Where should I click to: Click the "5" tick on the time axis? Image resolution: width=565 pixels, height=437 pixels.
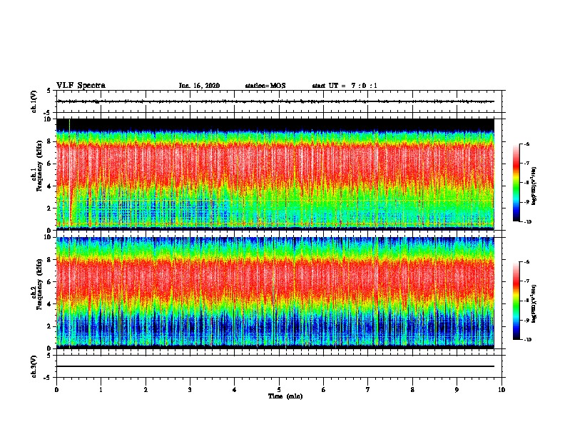(x=279, y=390)
